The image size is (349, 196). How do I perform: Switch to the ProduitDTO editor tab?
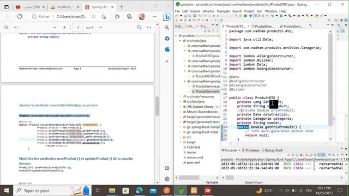click(x=235, y=26)
